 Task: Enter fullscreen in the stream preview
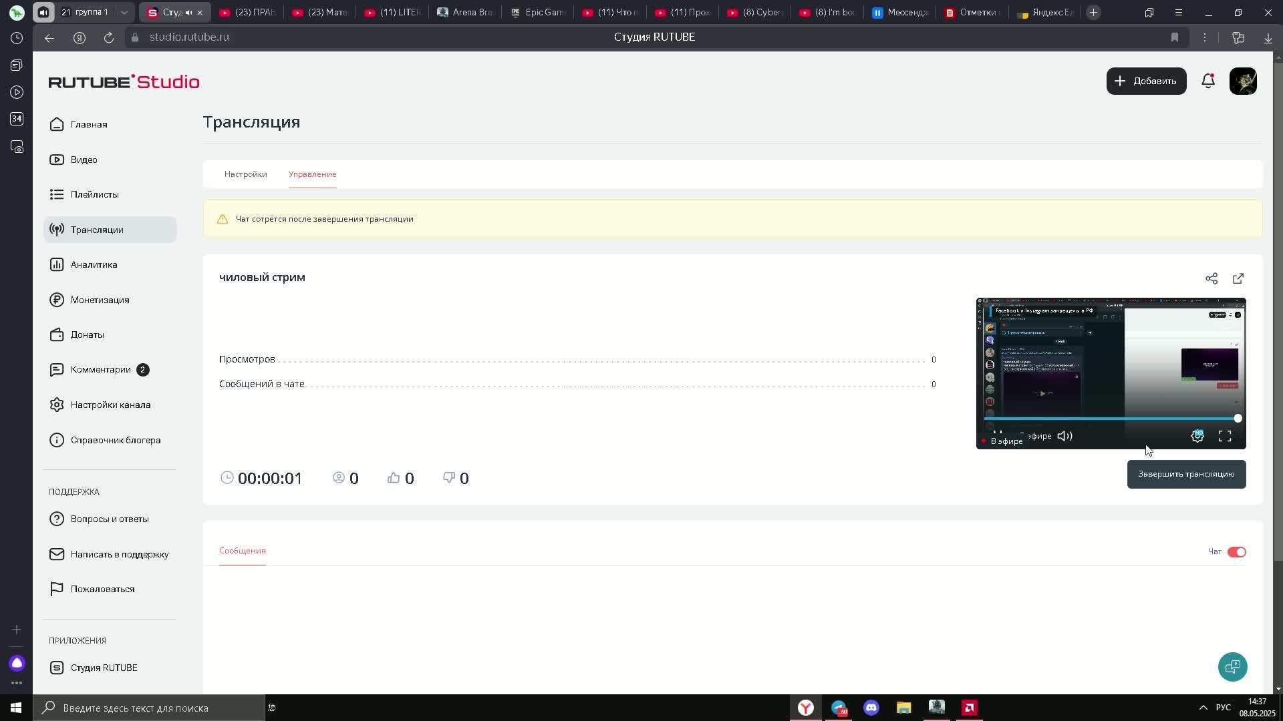click(x=1225, y=436)
